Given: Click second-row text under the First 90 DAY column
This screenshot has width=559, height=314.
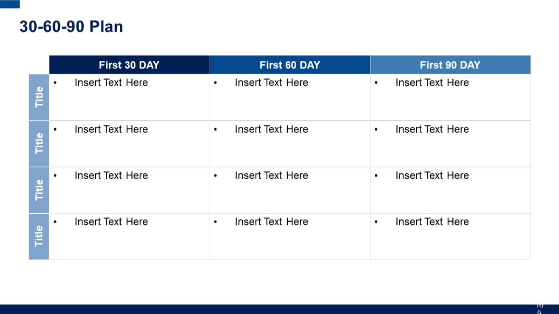Looking at the screenshot, I should click(432, 129).
